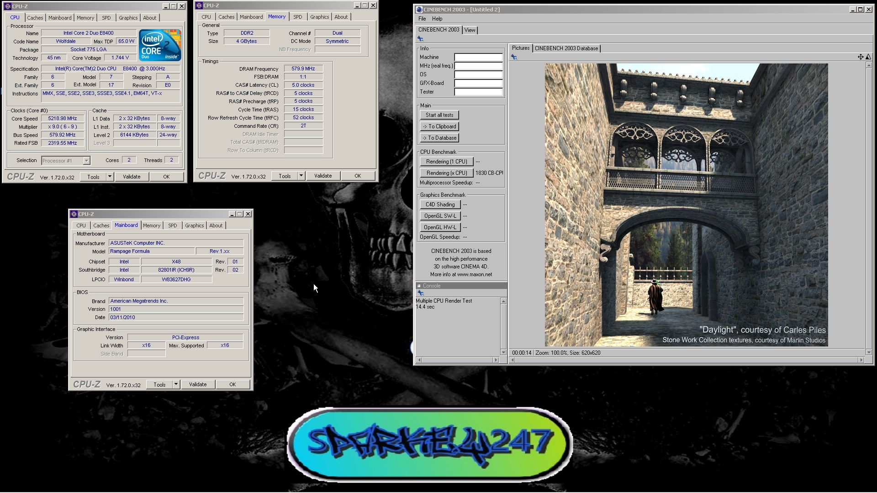Click the DRAM Frequency value 579.9 MHz

click(x=303, y=69)
